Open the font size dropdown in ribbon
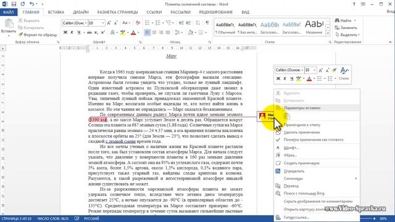395x222 pixels. pyautogui.click(x=103, y=23)
